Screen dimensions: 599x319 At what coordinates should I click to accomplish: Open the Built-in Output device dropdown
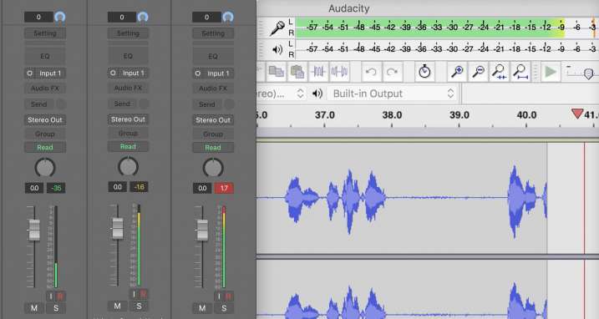393,94
